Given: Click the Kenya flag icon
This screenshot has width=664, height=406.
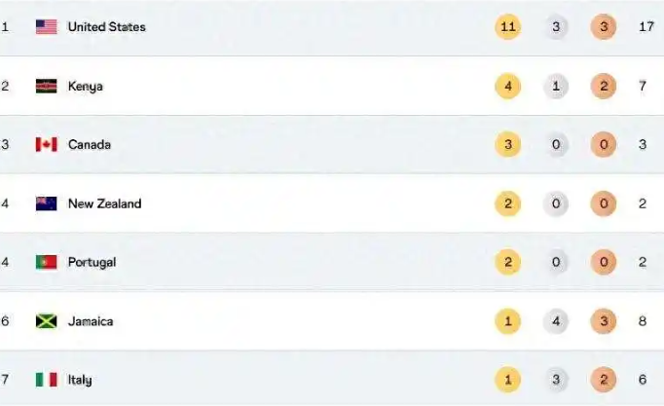Looking at the screenshot, I should (x=46, y=86).
